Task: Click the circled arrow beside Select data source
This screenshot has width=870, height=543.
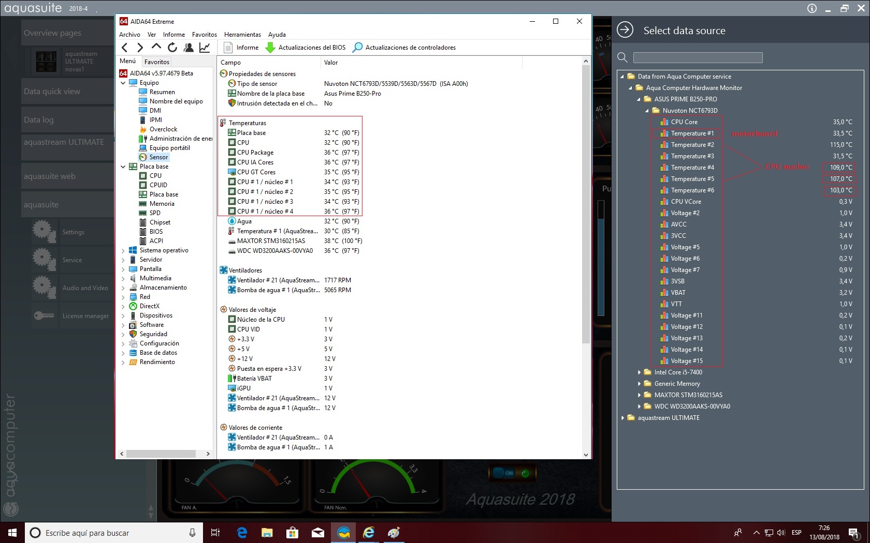Action: point(625,30)
